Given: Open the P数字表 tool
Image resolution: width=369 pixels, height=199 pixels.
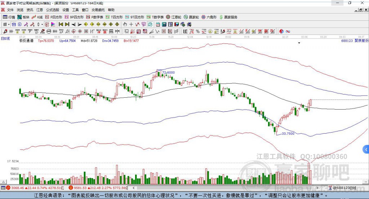Looking at the screenshot, I should coord(95,17).
